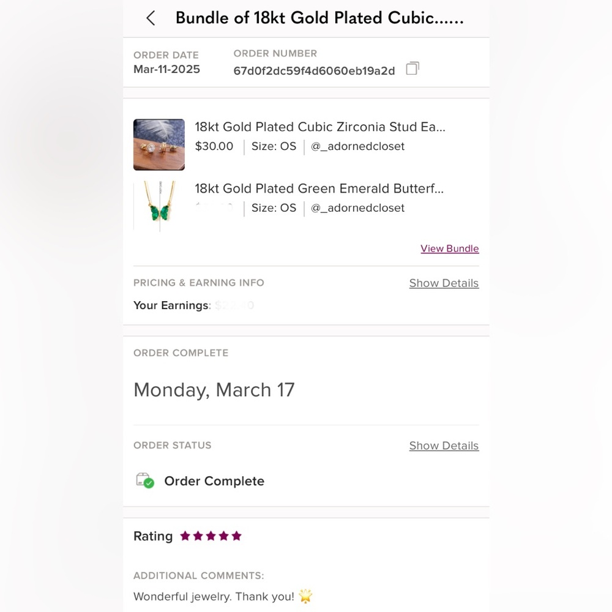Select the Wonderful jewelry comment text

click(x=214, y=596)
